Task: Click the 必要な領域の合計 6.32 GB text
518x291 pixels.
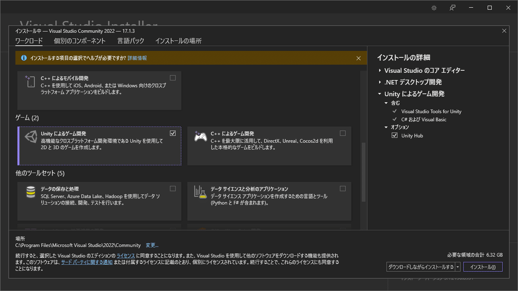Action: 475,254
